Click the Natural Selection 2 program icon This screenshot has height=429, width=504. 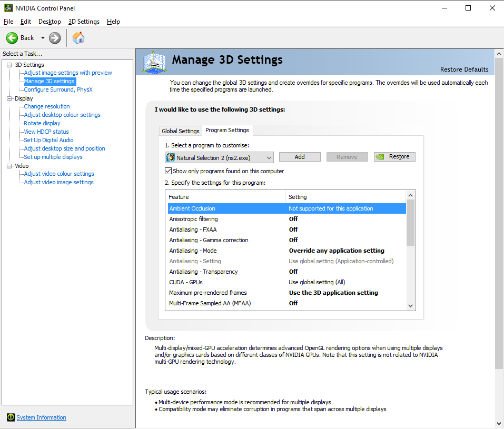170,157
